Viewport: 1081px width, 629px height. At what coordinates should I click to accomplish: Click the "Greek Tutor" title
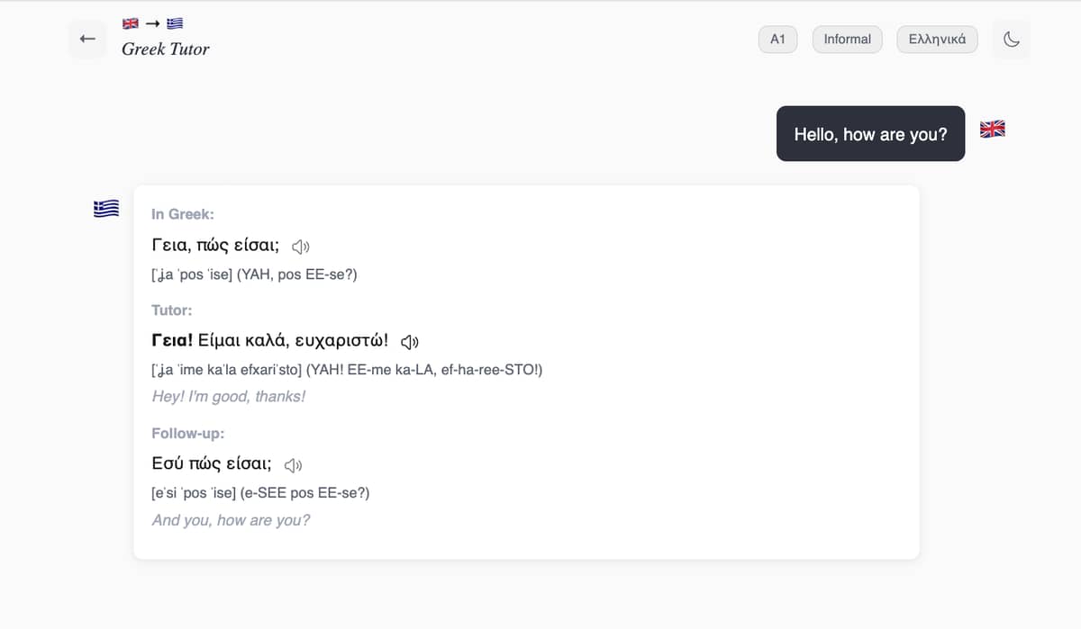(x=166, y=49)
